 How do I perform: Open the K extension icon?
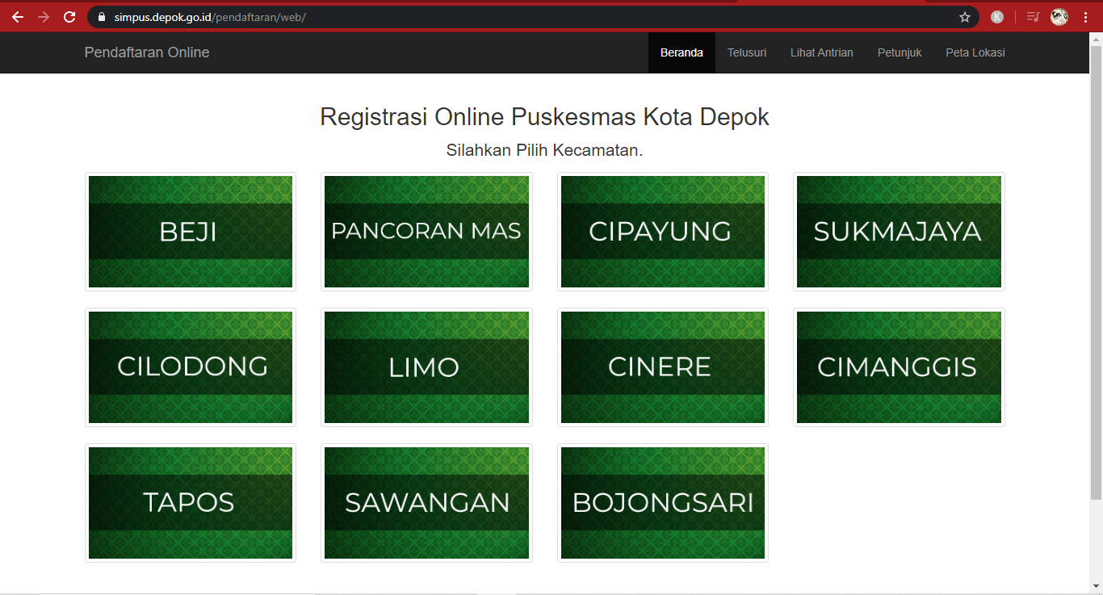996,15
